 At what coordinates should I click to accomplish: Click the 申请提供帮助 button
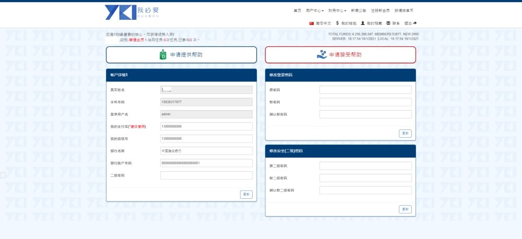pos(182,55)
